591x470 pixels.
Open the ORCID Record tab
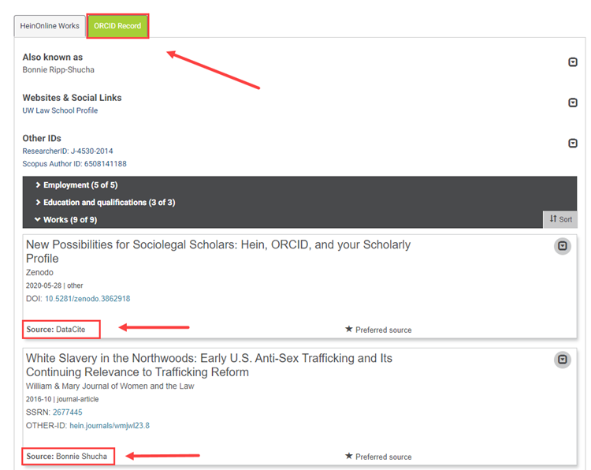pos(117,26)
